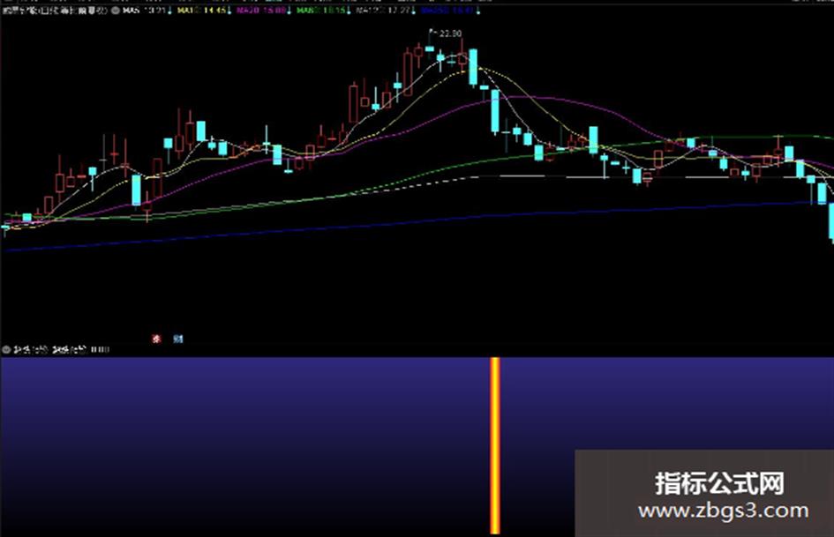Click the 22.90 high price label

pyautogui.click(x=450, y=34)
